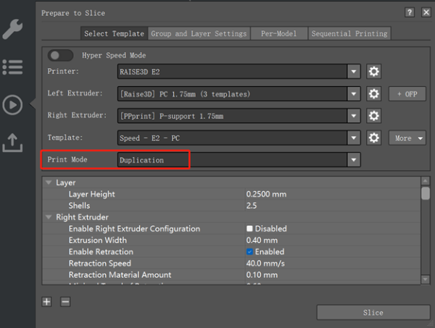This screenshot has width=435, height=328.
Task: Open gear settings next to Template
Action: pyautogui.click(x=373, y=138)
